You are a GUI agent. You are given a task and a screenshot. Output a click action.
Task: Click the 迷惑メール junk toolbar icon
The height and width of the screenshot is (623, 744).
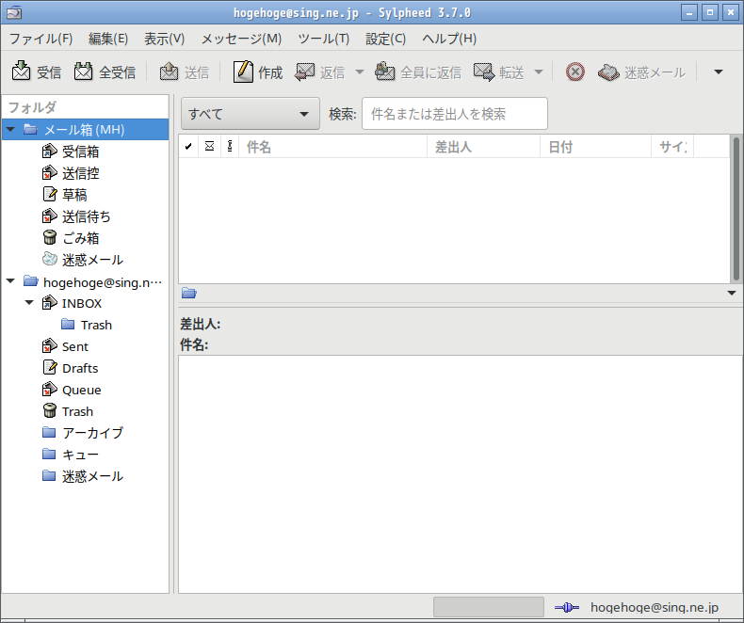pos(608,72)
